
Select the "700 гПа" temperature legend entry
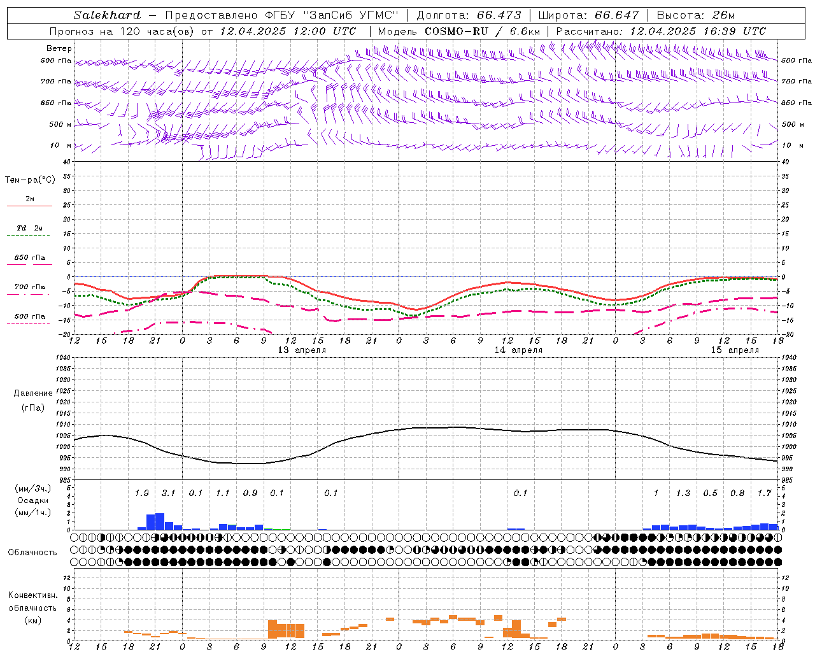coord(29,287)
